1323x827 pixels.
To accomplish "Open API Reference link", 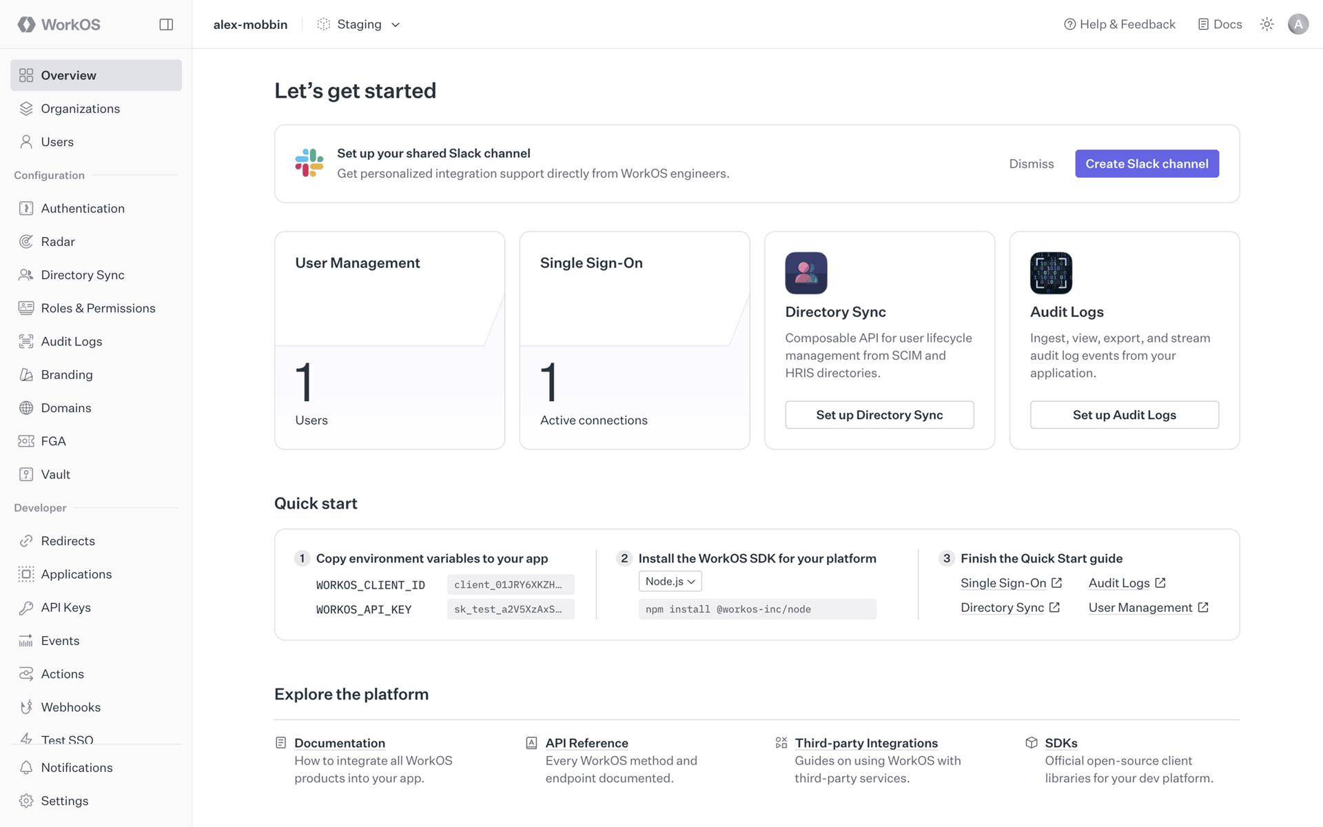I will tap(586, 743).
